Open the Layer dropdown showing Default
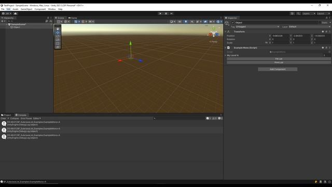The width and height of the screenshot is (332, 187). pos(309,26)
